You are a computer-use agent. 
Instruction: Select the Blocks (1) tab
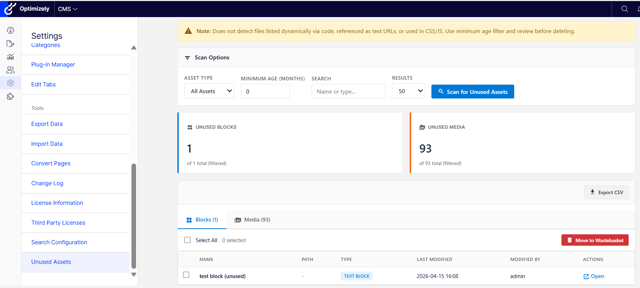coord(202,220)
